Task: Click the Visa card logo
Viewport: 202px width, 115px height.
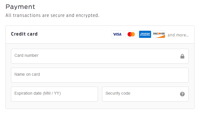Action: pos(117,34)
